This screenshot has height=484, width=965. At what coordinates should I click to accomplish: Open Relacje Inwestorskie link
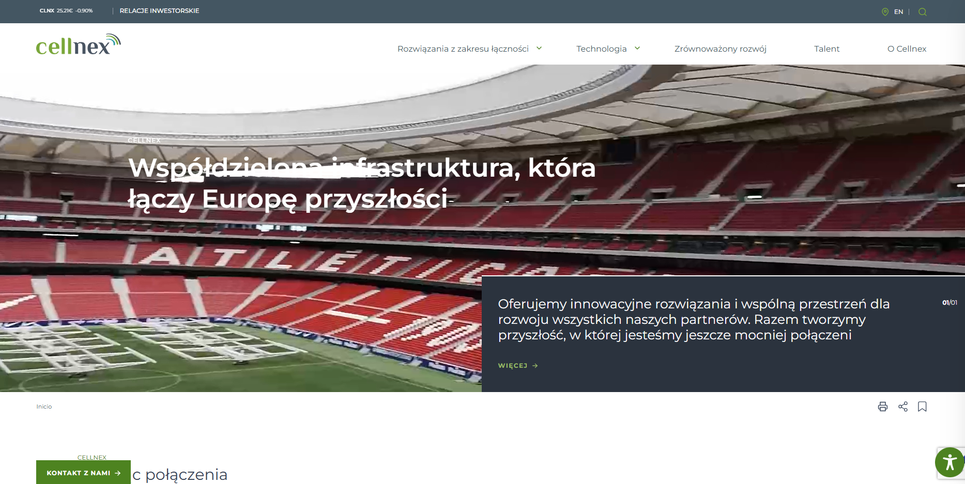159,11
